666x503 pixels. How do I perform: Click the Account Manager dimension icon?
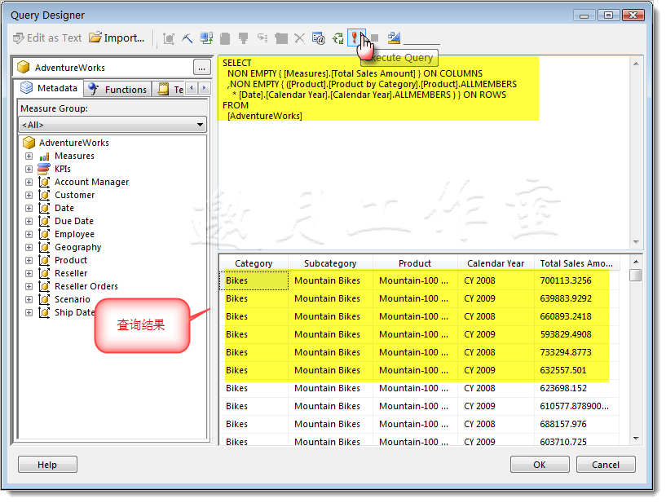(44, 182)
